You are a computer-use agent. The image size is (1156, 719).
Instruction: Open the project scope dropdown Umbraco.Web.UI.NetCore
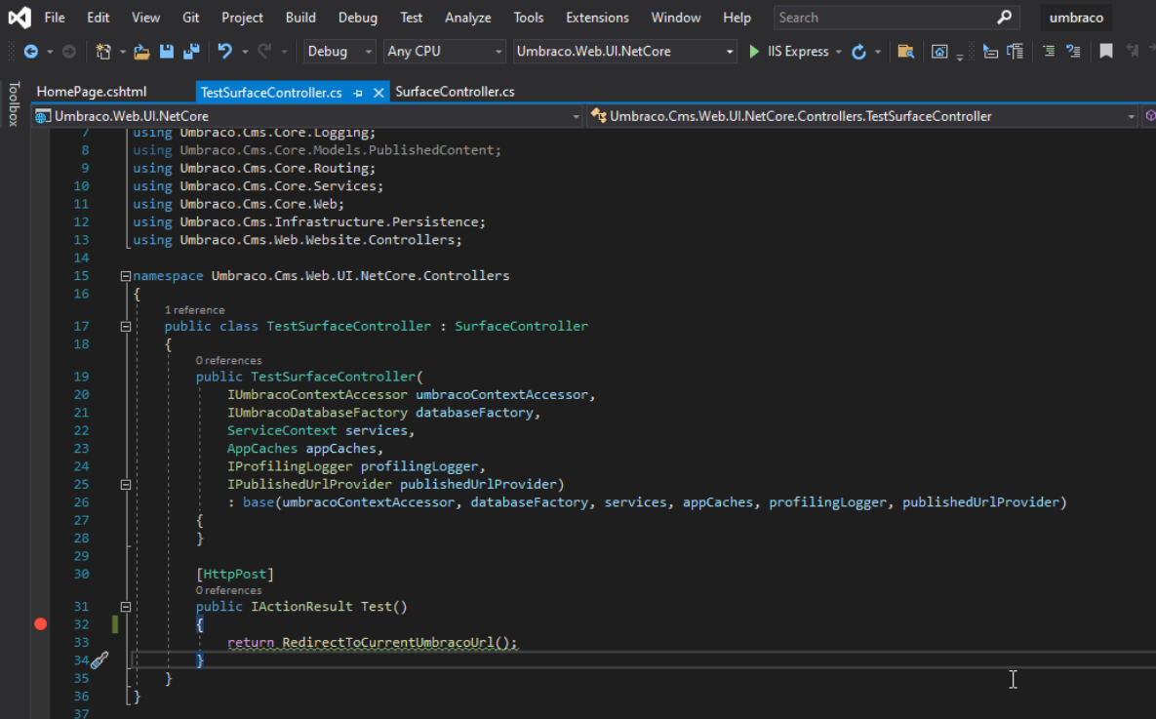coord(308,116)
